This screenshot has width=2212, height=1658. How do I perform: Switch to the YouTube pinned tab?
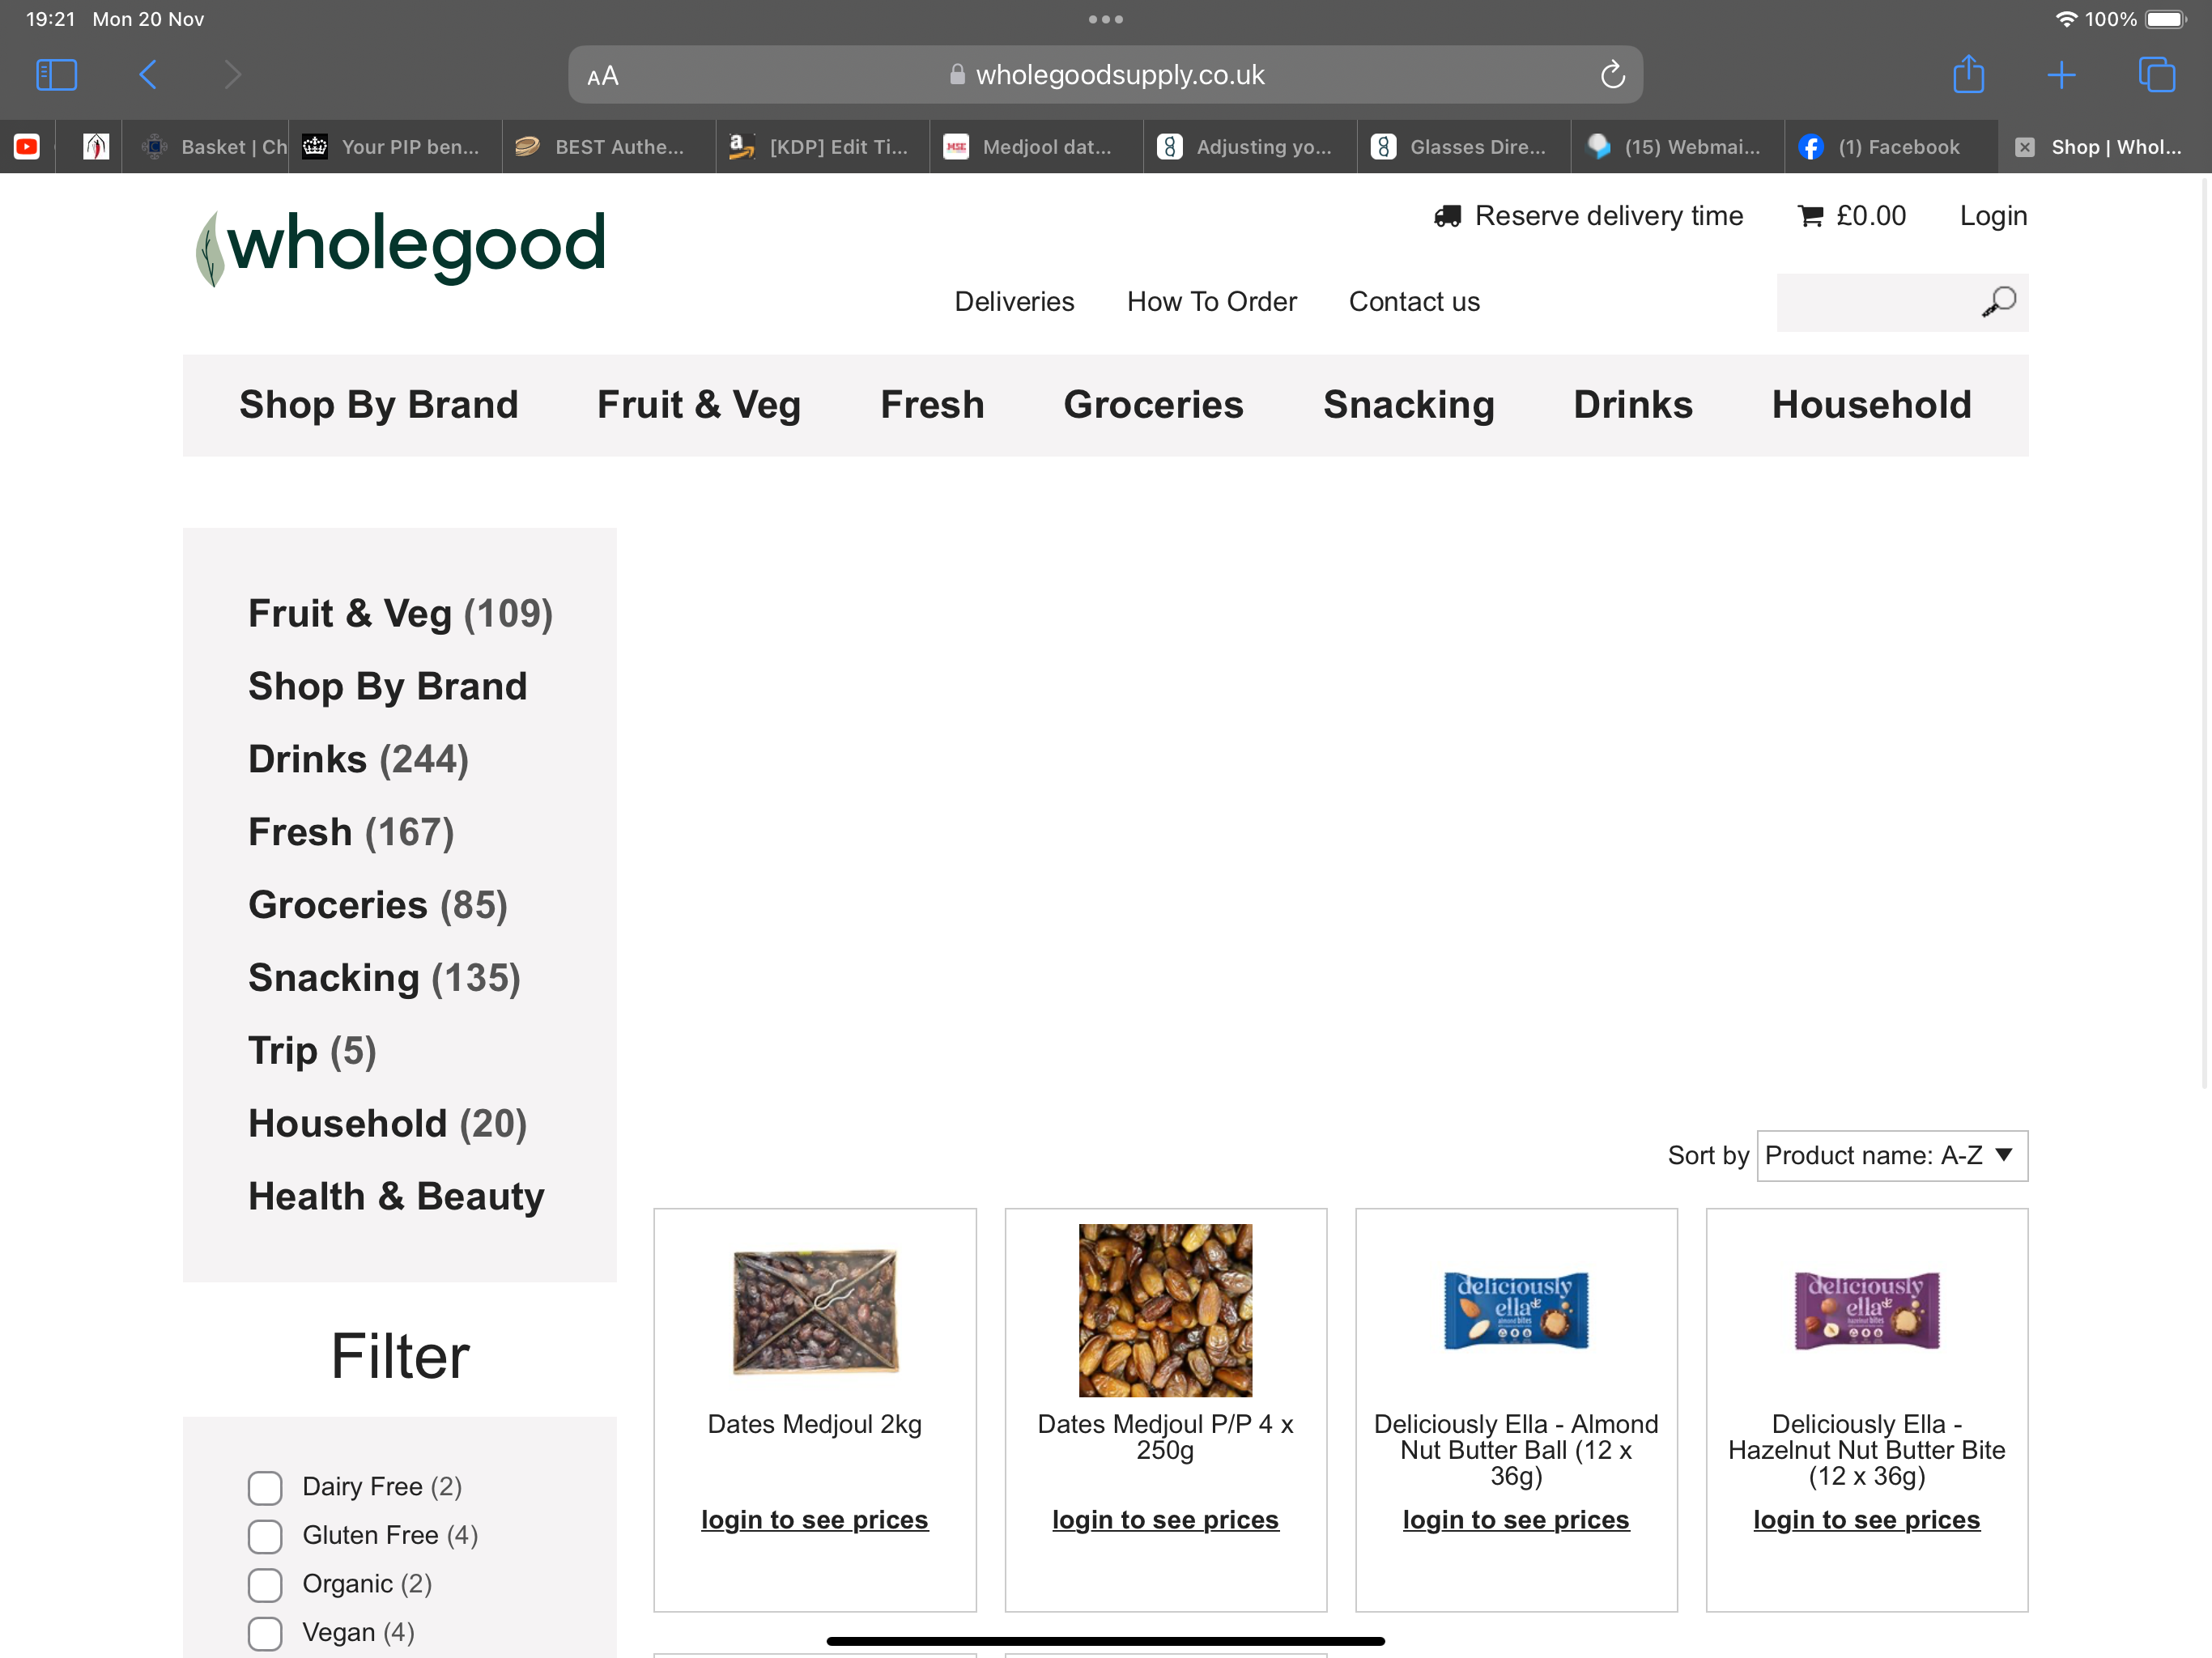(27, 147)
